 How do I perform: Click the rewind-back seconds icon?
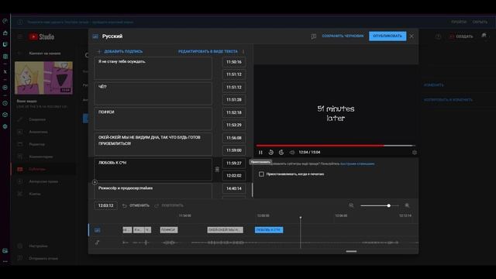(271, 153)
